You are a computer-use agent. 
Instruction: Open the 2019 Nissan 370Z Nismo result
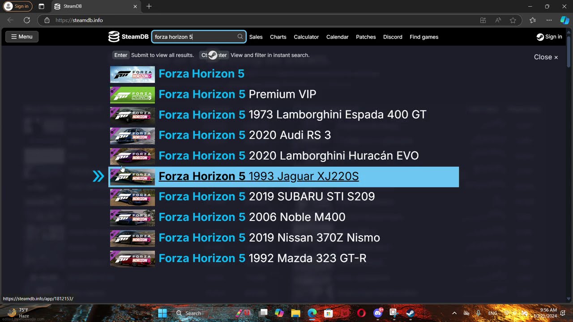284,237
